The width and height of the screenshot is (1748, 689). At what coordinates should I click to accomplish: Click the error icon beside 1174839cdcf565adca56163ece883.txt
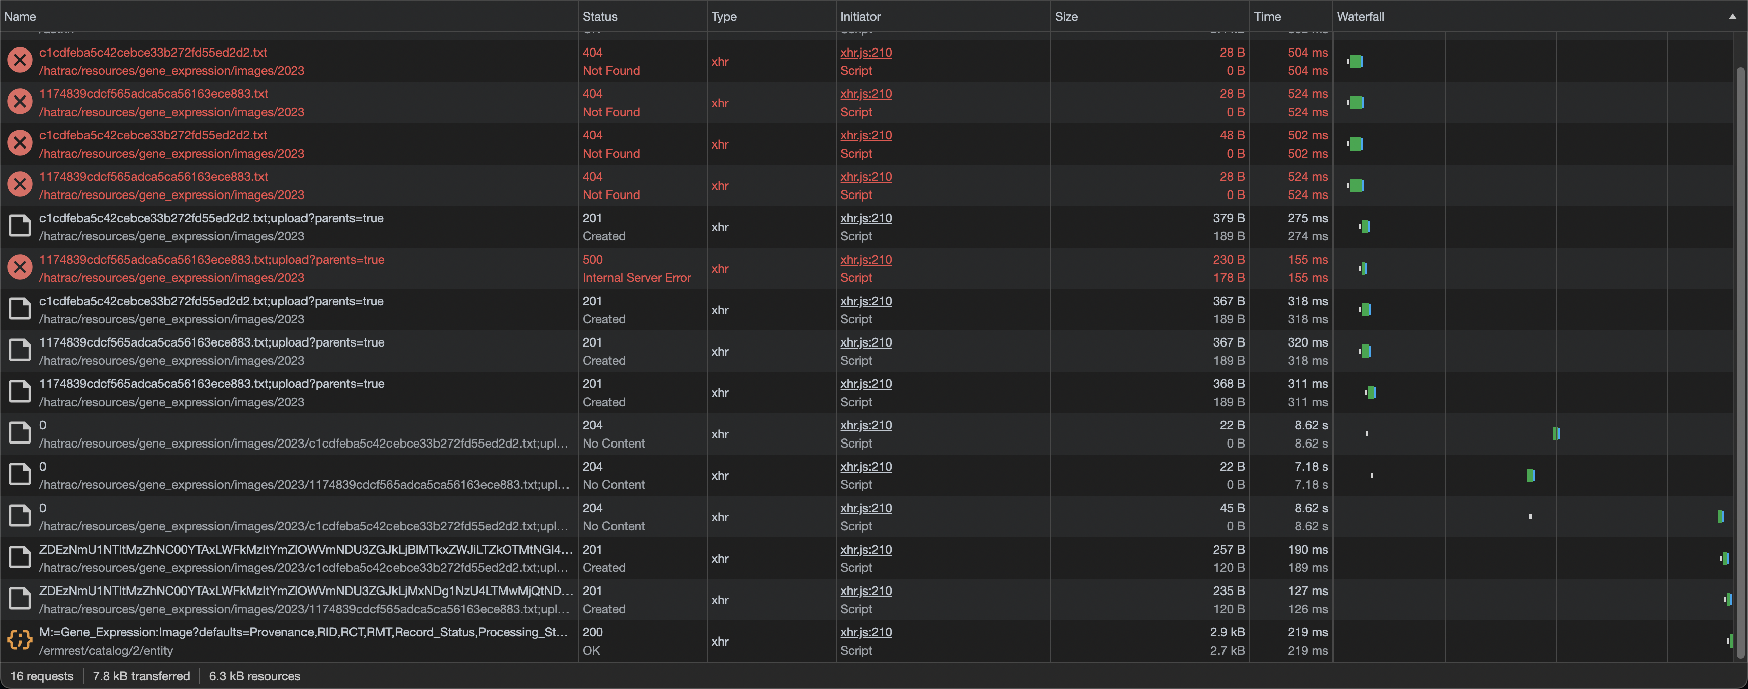19,101
